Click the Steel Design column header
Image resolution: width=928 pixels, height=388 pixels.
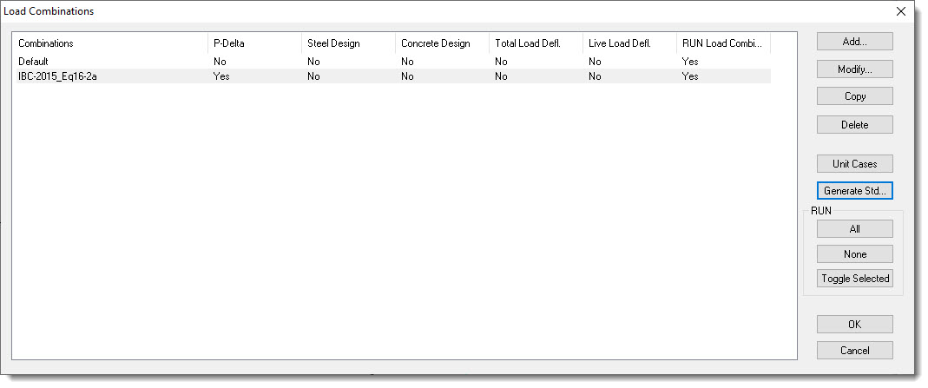[x=348, y=43]
